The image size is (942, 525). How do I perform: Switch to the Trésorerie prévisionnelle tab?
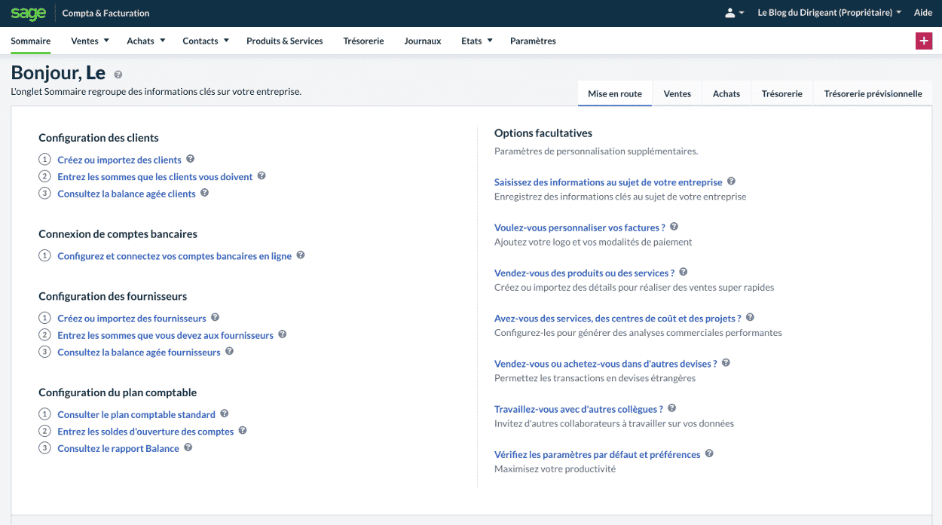(872, 93)
